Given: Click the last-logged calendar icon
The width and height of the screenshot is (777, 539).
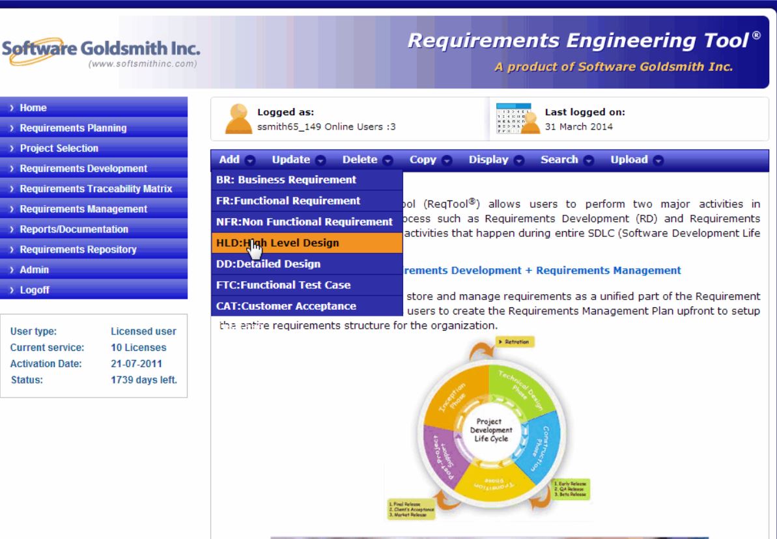Looking at the screenshot, I should pos(518,118).
